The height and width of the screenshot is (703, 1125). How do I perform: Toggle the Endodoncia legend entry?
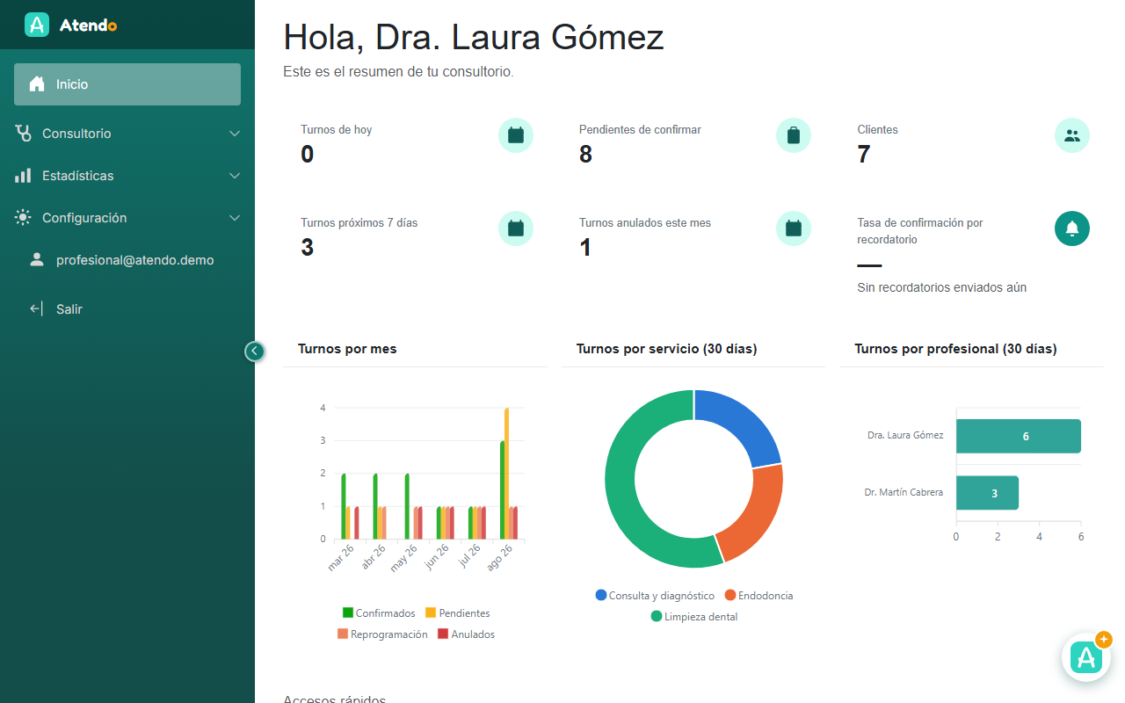758,596
